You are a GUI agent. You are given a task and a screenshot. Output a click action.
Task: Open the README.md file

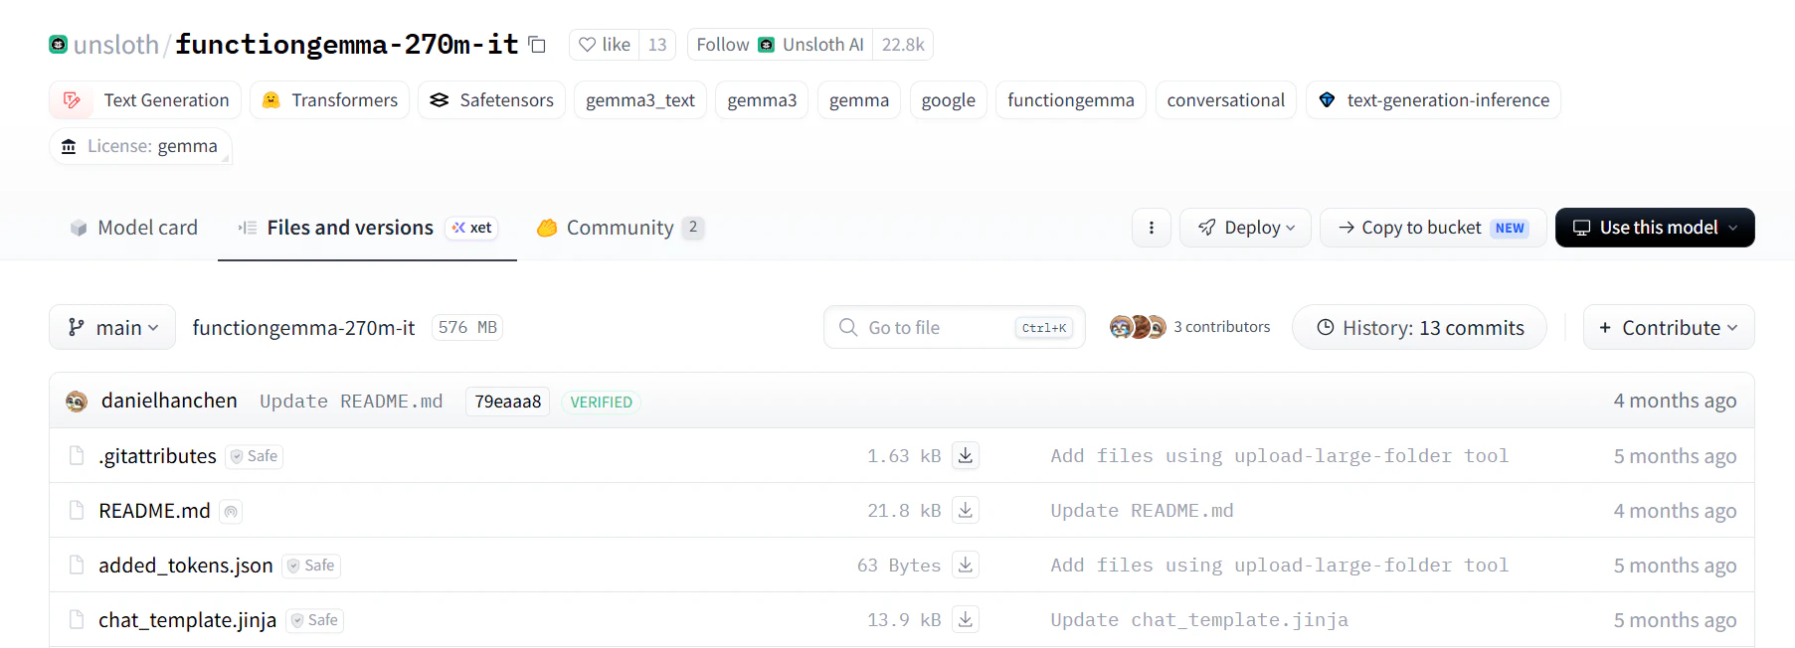click(x=154, y=511)
